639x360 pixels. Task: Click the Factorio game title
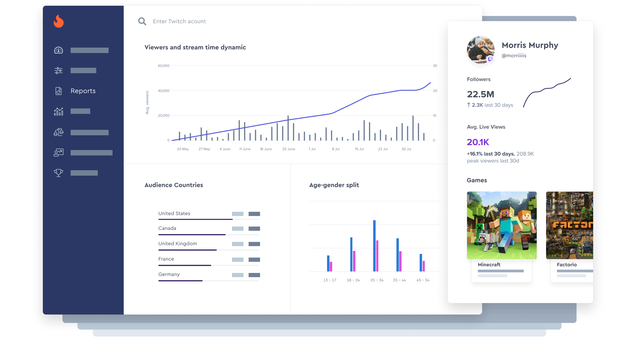click(x=567, y=265)
